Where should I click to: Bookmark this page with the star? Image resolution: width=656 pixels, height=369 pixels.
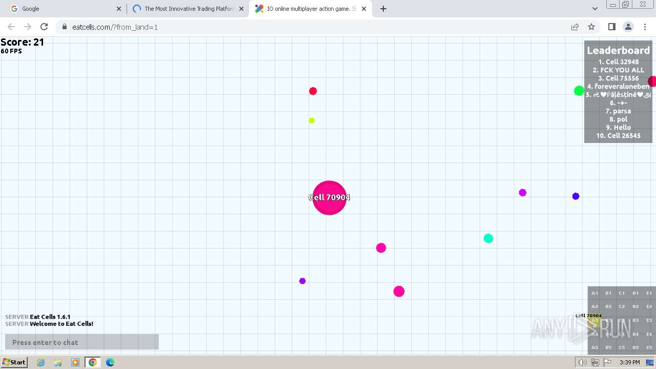(x=591, y=27)
